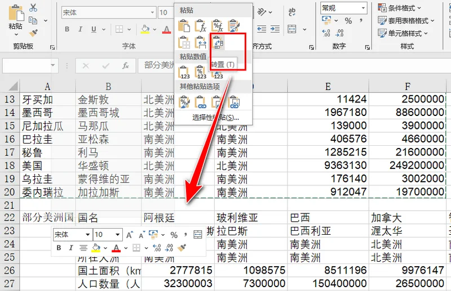
Task: Choose Keep Source Column Widths paste option
Action: point(201,43)
